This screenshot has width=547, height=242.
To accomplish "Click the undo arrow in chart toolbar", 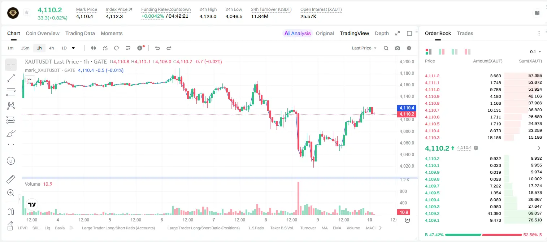I will 157,48.
